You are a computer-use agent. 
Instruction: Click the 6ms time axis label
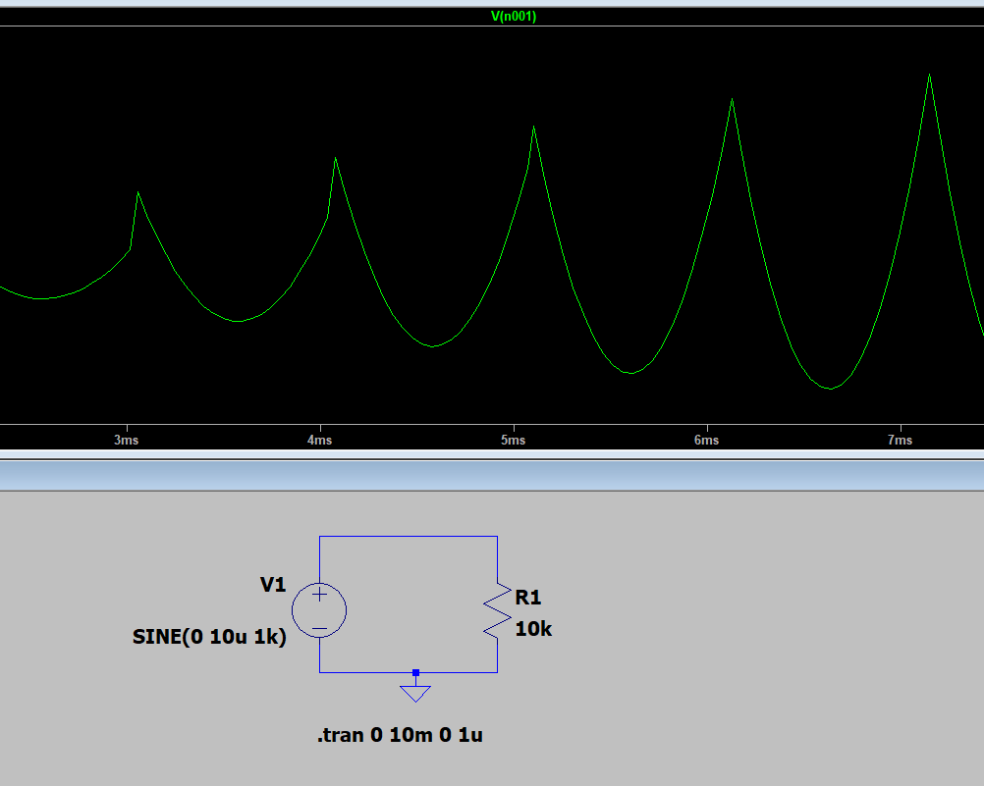click(706, 441)
